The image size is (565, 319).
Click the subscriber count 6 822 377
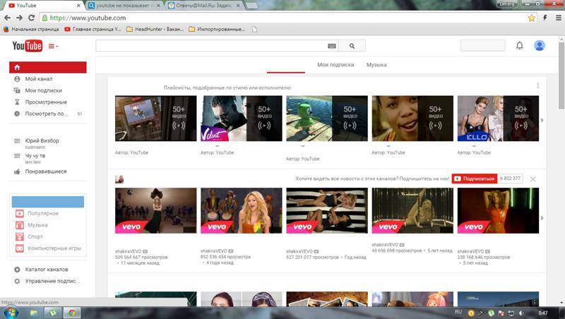coord(510,179)
